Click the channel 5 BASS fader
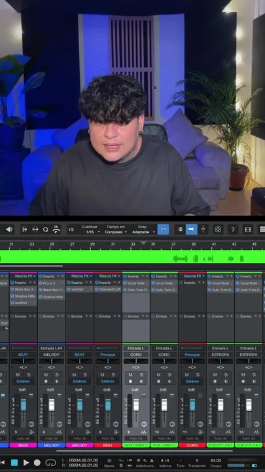 tap(24, 405)
